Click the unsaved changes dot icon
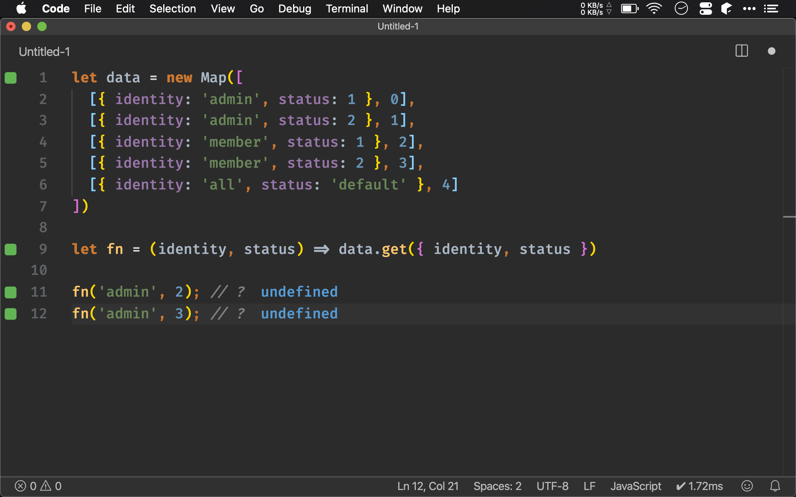This screenshot has width=796, height=497. [x=772, y=51]
